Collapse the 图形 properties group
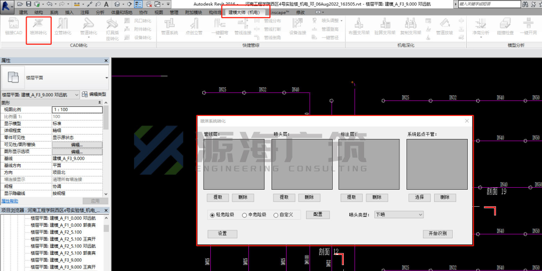The image size is (542, 271). click(x=100, y=103)
